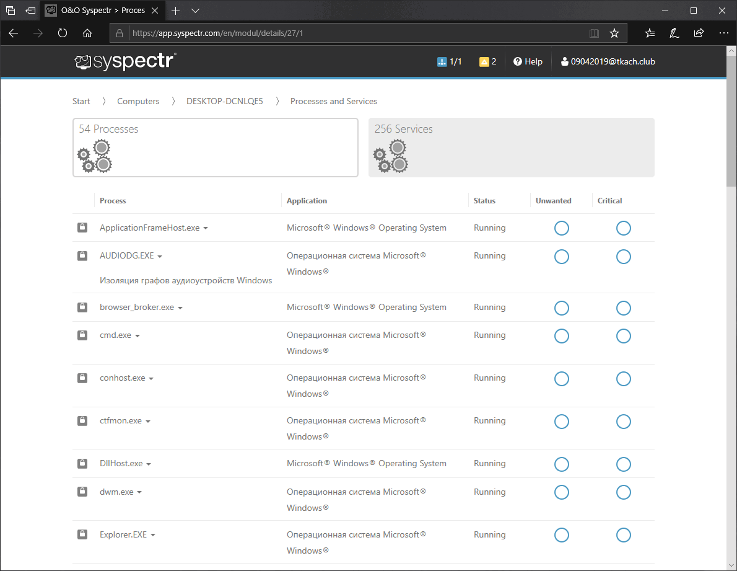
Task: Collapse AUDIODG.EXE details arrow
Action: (x=160, y=256)
